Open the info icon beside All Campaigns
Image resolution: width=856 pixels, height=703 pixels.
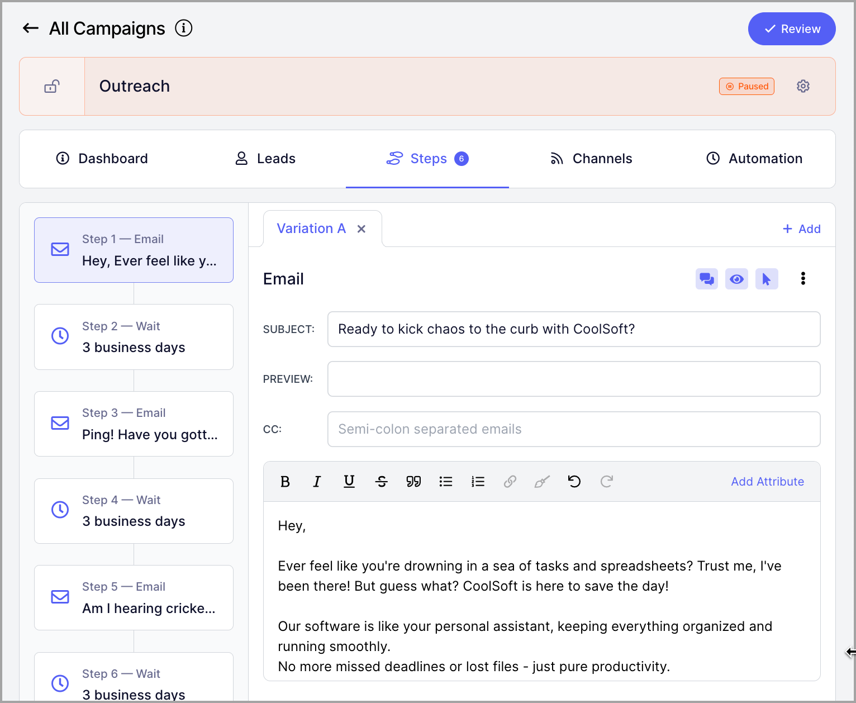[x=184, y=28]
